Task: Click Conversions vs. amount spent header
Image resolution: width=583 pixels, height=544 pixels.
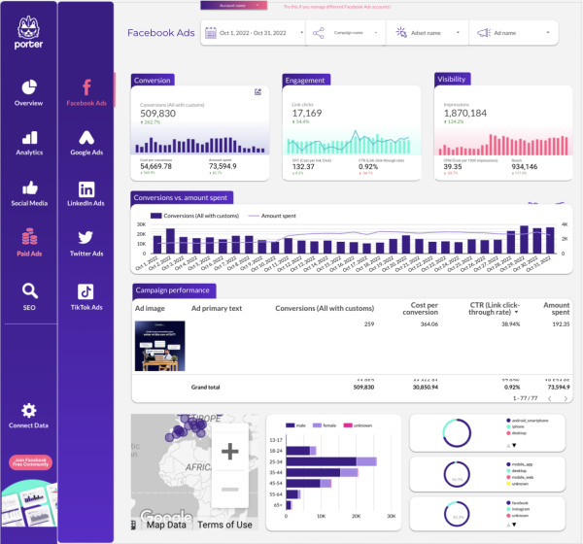Action: pyautogui.click(x=181, y=198)
